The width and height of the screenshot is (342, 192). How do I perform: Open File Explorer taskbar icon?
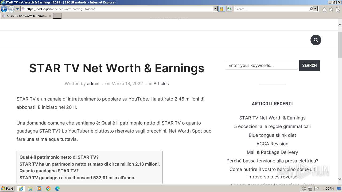point(30,189)
